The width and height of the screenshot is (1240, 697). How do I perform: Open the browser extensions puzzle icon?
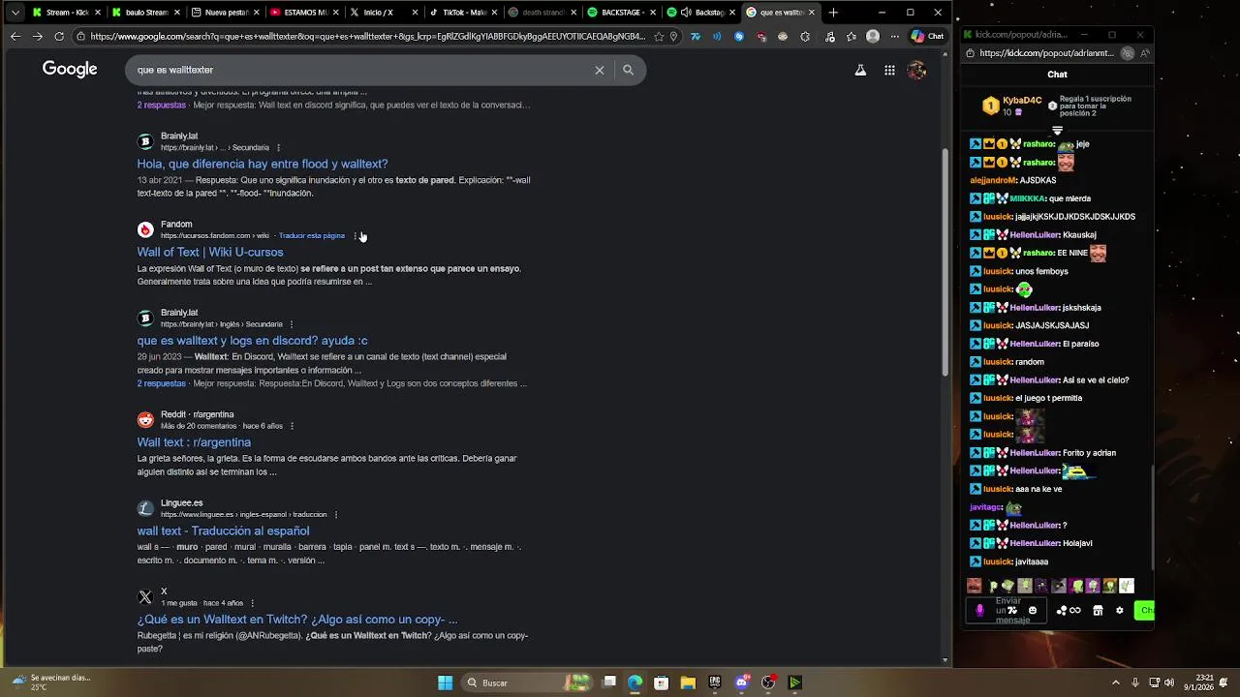(805, 36)
